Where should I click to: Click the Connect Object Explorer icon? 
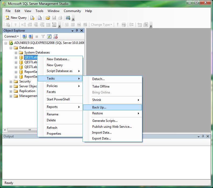pyautogui.click(x=24, y=36)
